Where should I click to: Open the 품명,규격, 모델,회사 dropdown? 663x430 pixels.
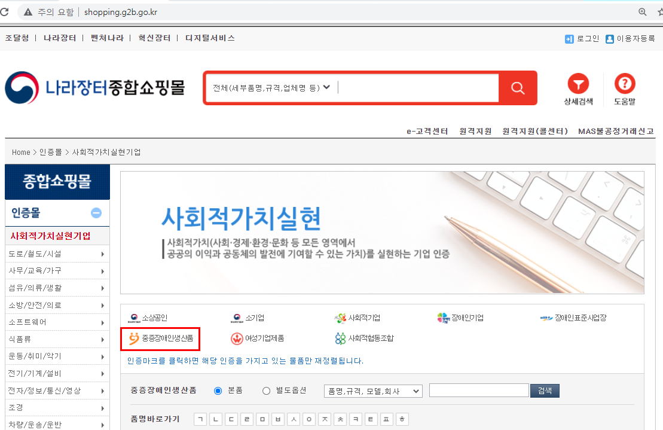point(374,391)
